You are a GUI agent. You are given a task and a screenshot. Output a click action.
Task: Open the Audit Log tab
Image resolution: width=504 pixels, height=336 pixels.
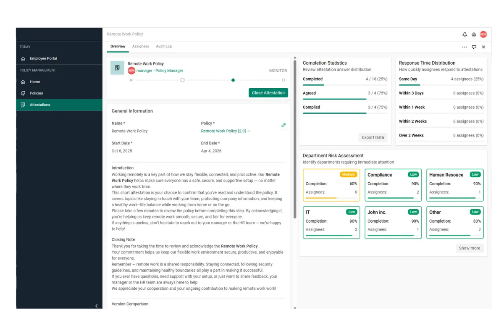point(164,47)
